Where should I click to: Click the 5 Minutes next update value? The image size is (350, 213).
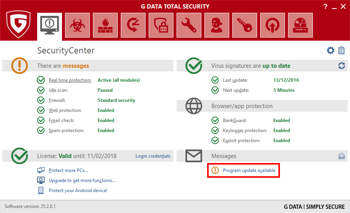tap(284, 90)
